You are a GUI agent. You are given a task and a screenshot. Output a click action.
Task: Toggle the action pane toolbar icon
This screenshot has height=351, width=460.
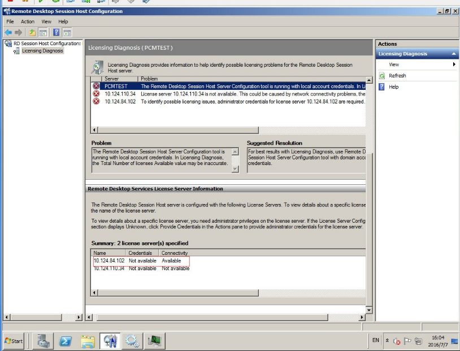pos(67,33)
